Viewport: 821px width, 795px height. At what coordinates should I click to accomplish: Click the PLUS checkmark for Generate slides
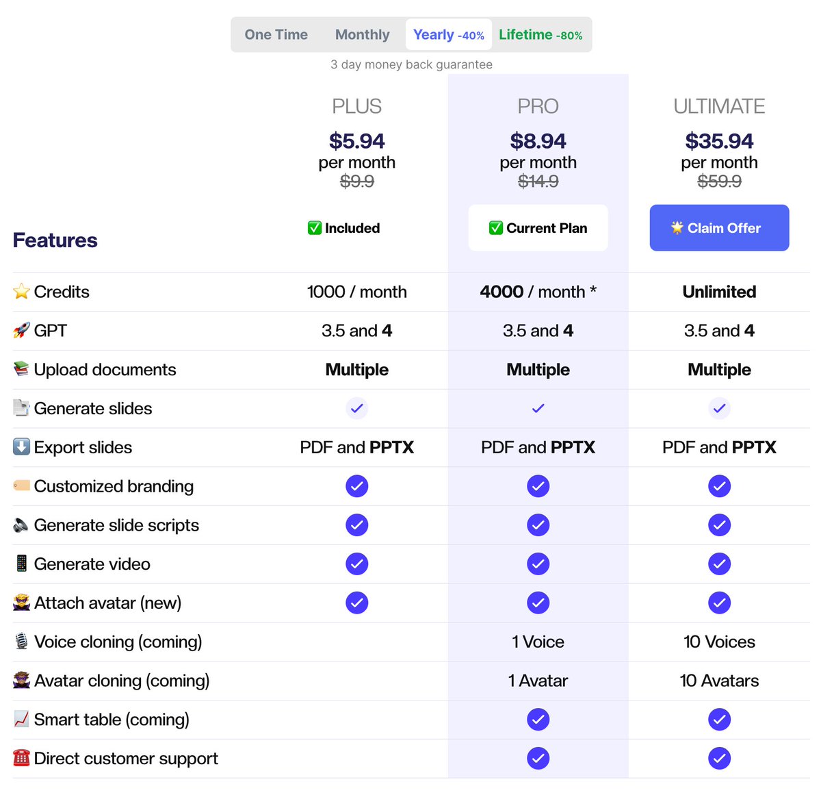coord(357,408)
